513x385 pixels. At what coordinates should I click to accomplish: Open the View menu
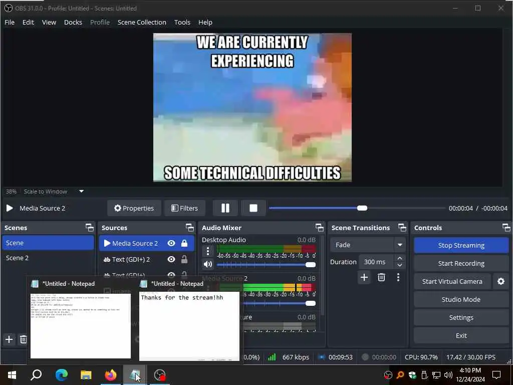49,22
